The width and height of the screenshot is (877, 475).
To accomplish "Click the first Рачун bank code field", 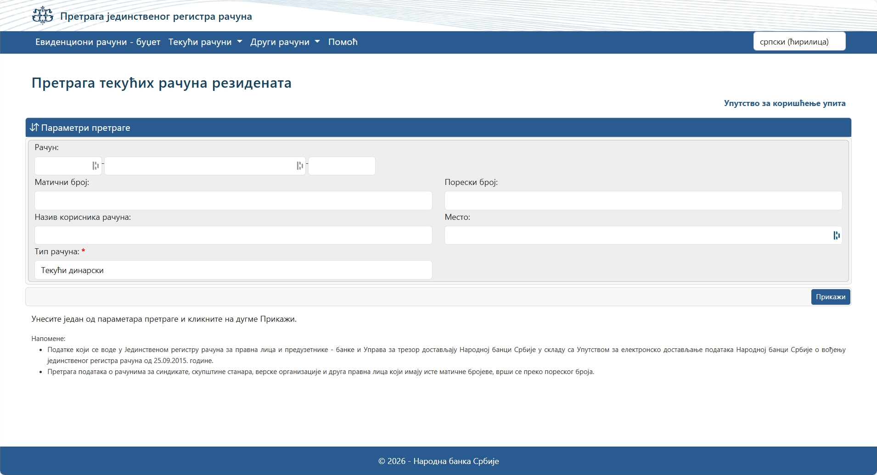I will coord(63,166).
